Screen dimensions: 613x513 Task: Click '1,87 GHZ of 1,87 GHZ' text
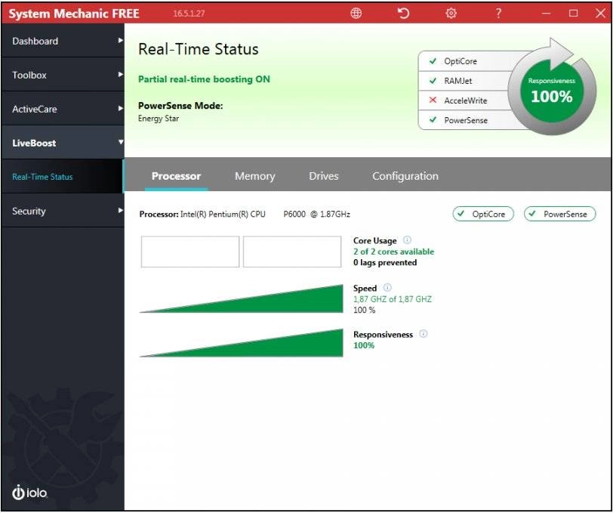click(x=393, y=299)
